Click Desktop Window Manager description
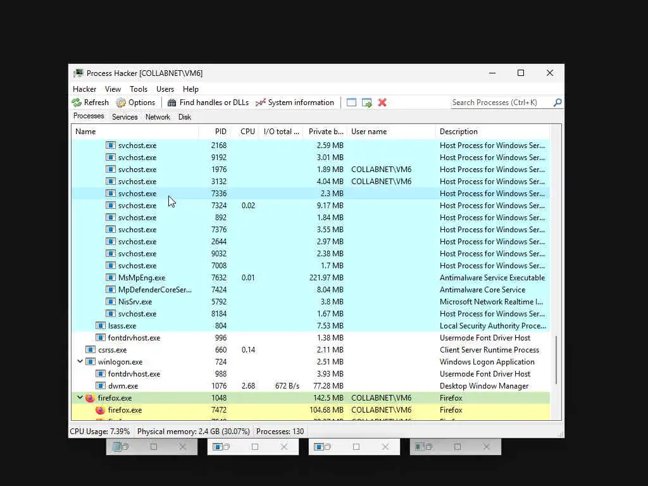Image resolution: width=648 pixels, height=486 pixels. click(x=484, y=385)
